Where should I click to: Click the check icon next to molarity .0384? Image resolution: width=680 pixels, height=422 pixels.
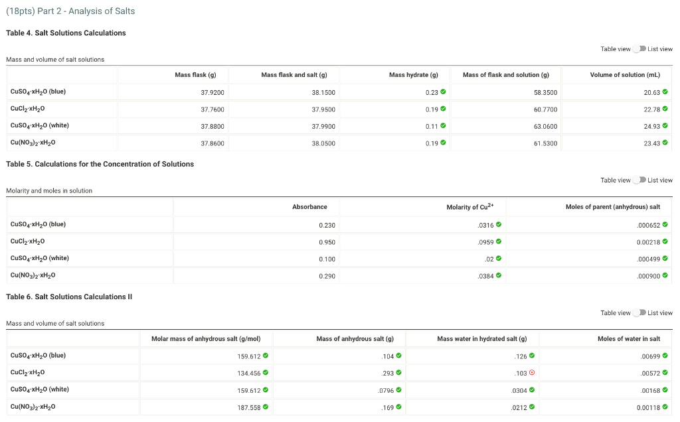click(x=498, y=275)
